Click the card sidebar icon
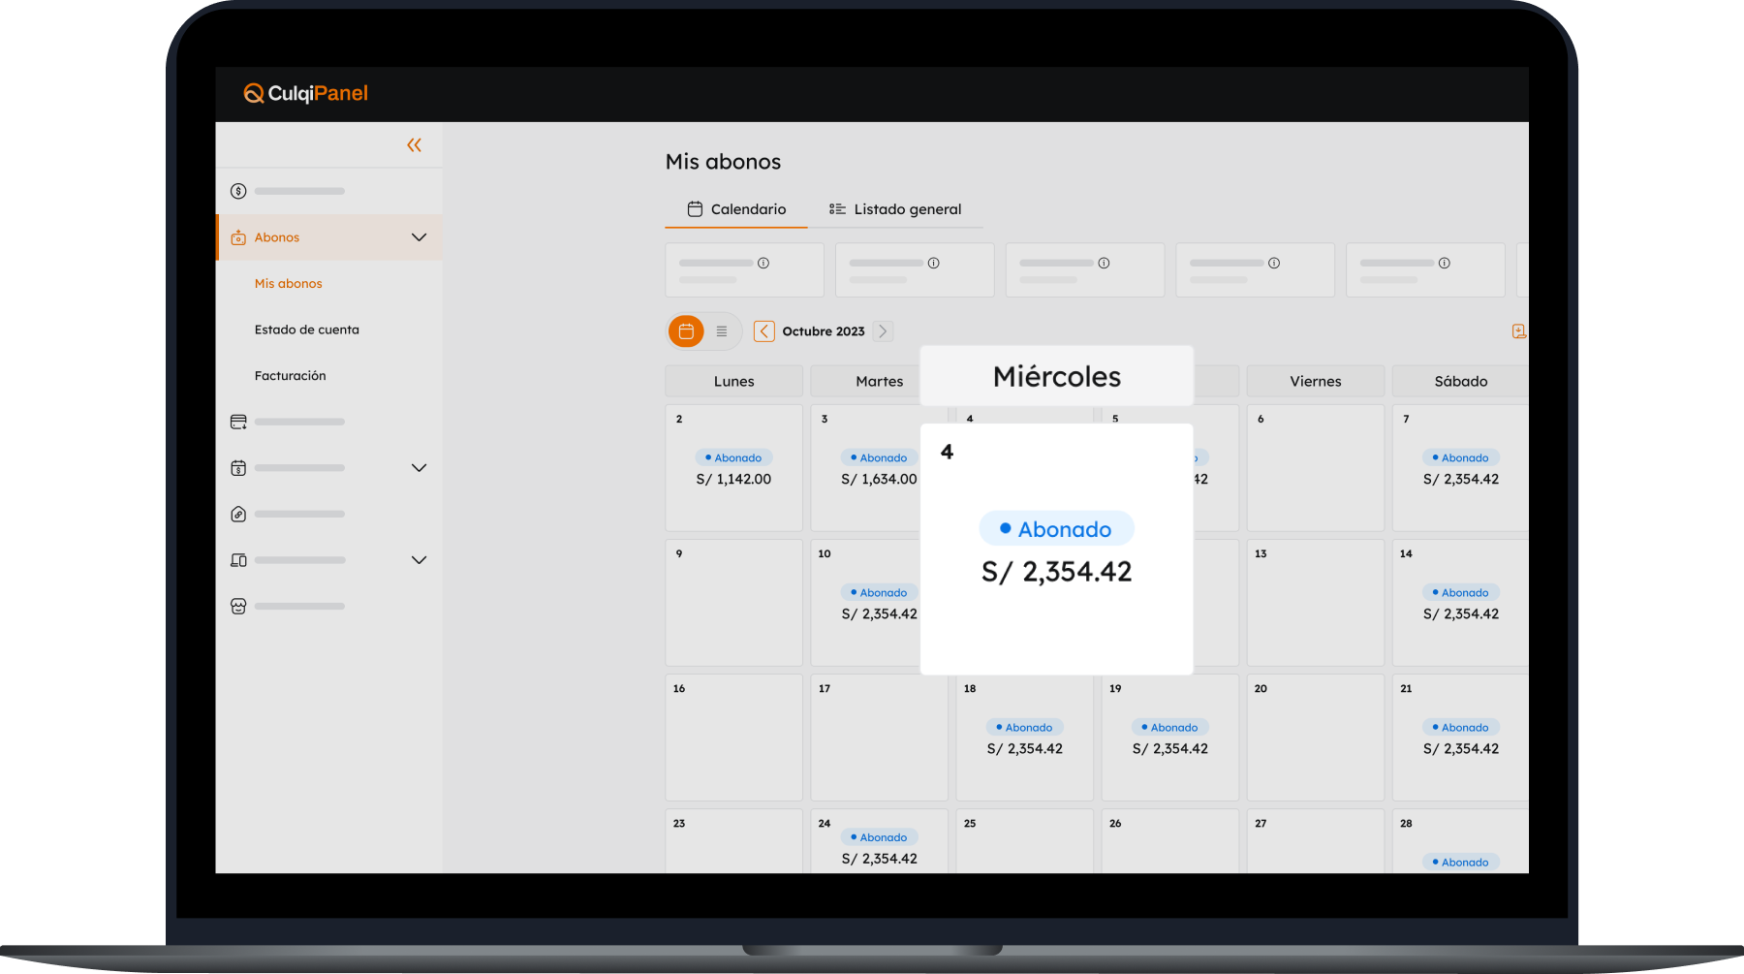 click(238, 422)
